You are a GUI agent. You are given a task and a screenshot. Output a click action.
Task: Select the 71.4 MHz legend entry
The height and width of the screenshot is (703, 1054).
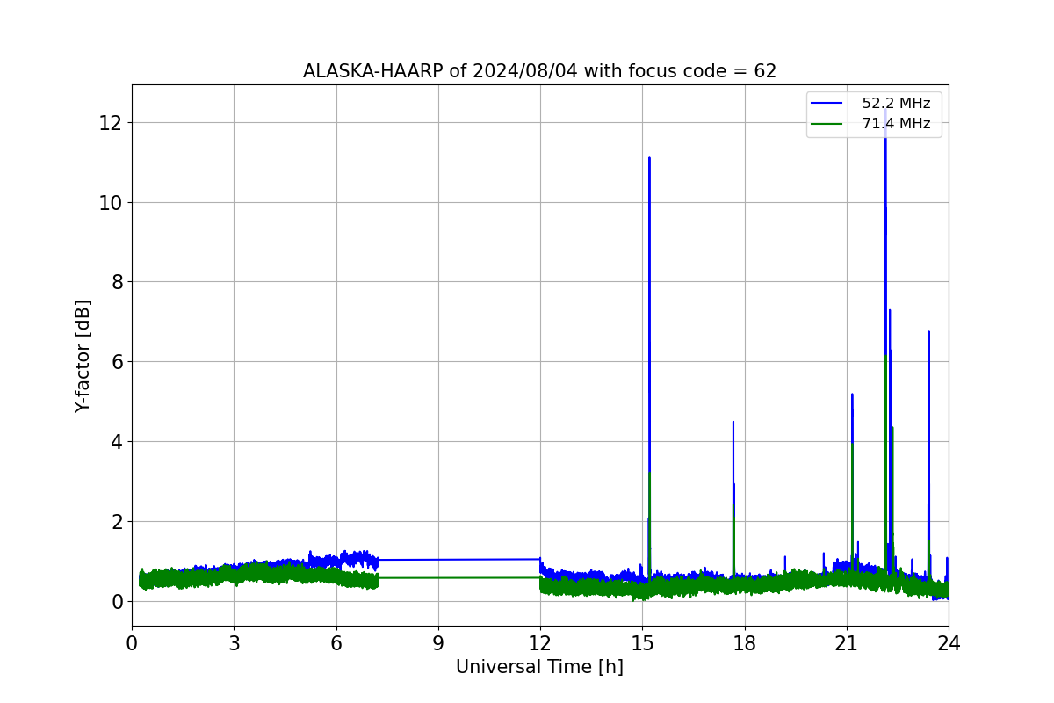pyautogui.click(x=873, y=124)
